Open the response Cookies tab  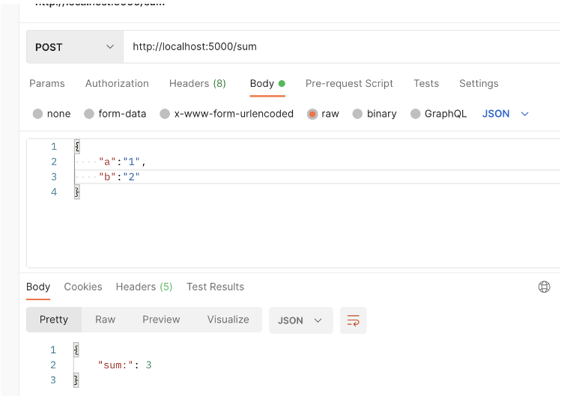[83, 287]
